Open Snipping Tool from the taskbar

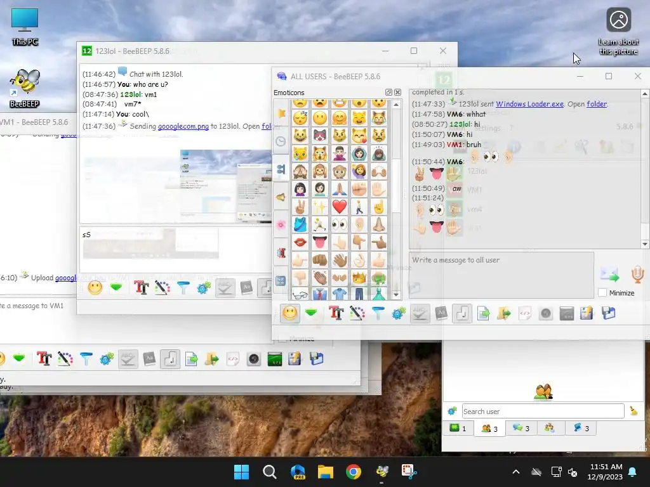[409, 472]
